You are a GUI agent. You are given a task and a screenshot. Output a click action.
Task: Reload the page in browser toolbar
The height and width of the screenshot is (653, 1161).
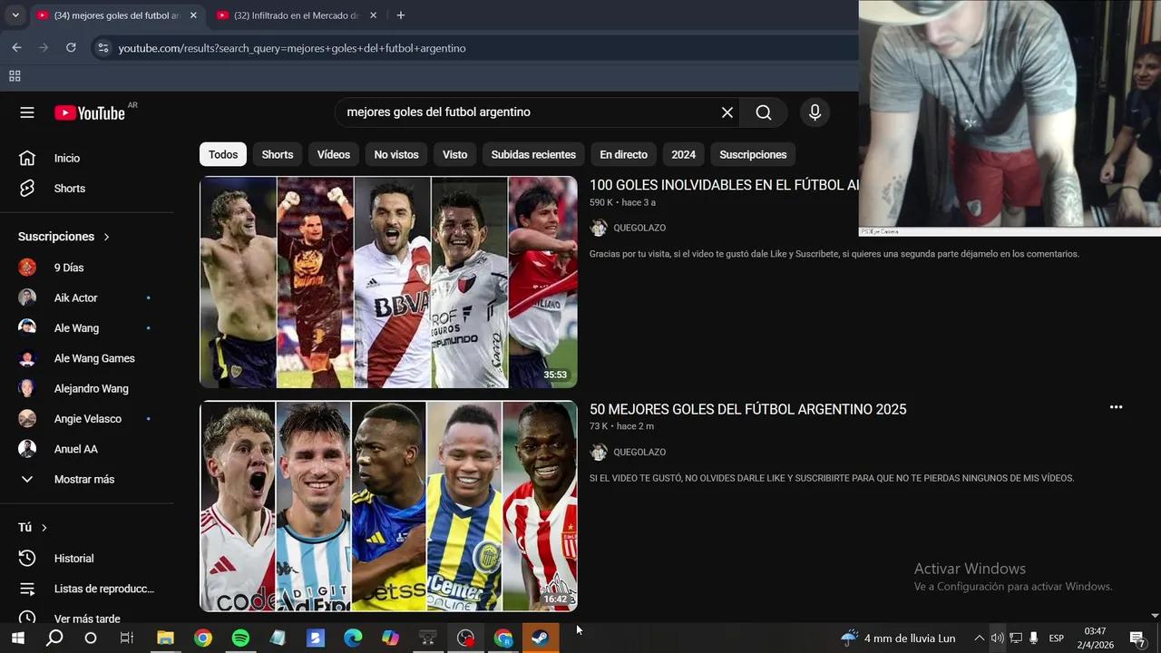[71, 48]
